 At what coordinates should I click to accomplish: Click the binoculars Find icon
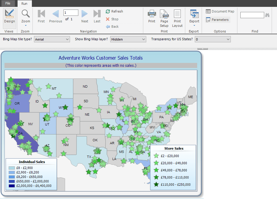click(x=267, y=15)
